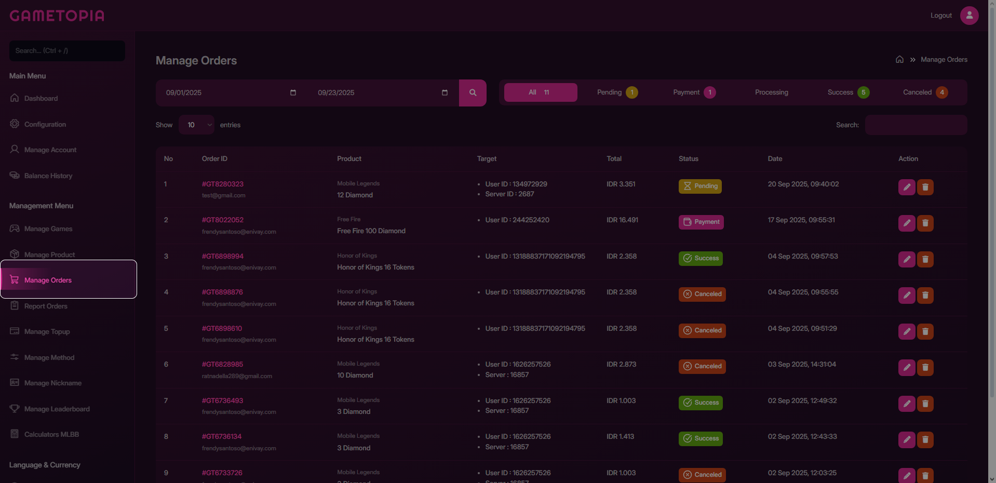
Task: Delete order #GT6898610 with trash icon
Action: click(925, 331)
